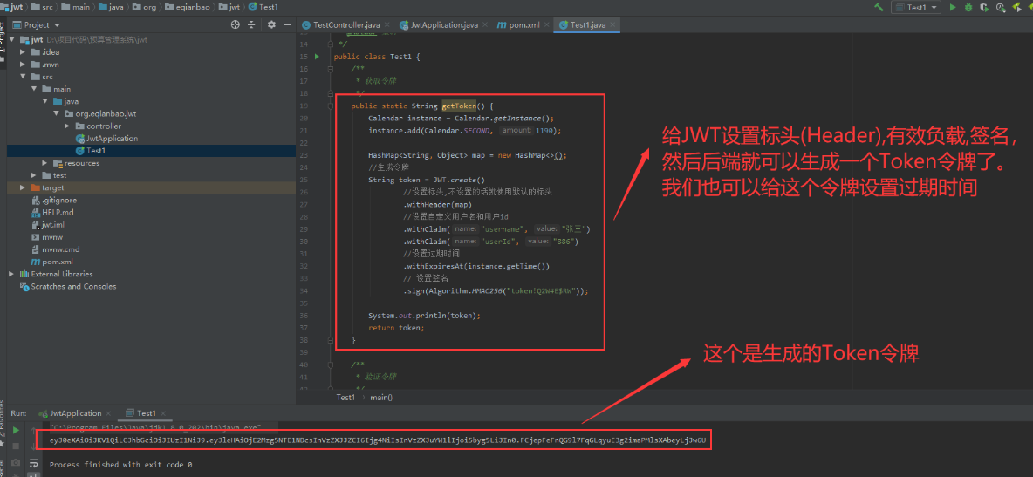
Task: Select JwtApplication class in the tree
Action: click(106, 139)
